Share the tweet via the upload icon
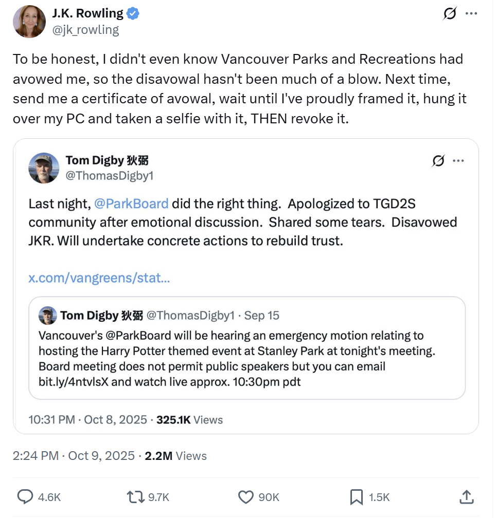The width and height of the screenshot is (495, 518). 466,497
